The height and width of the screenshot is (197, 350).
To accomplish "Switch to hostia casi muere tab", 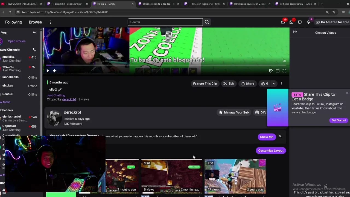I will 296,4.
